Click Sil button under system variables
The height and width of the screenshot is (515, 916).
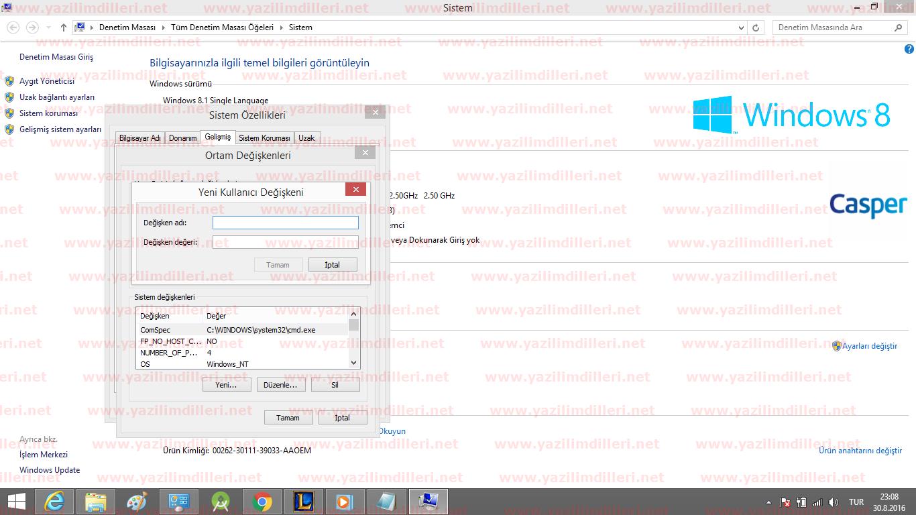(x=335, y=385)
